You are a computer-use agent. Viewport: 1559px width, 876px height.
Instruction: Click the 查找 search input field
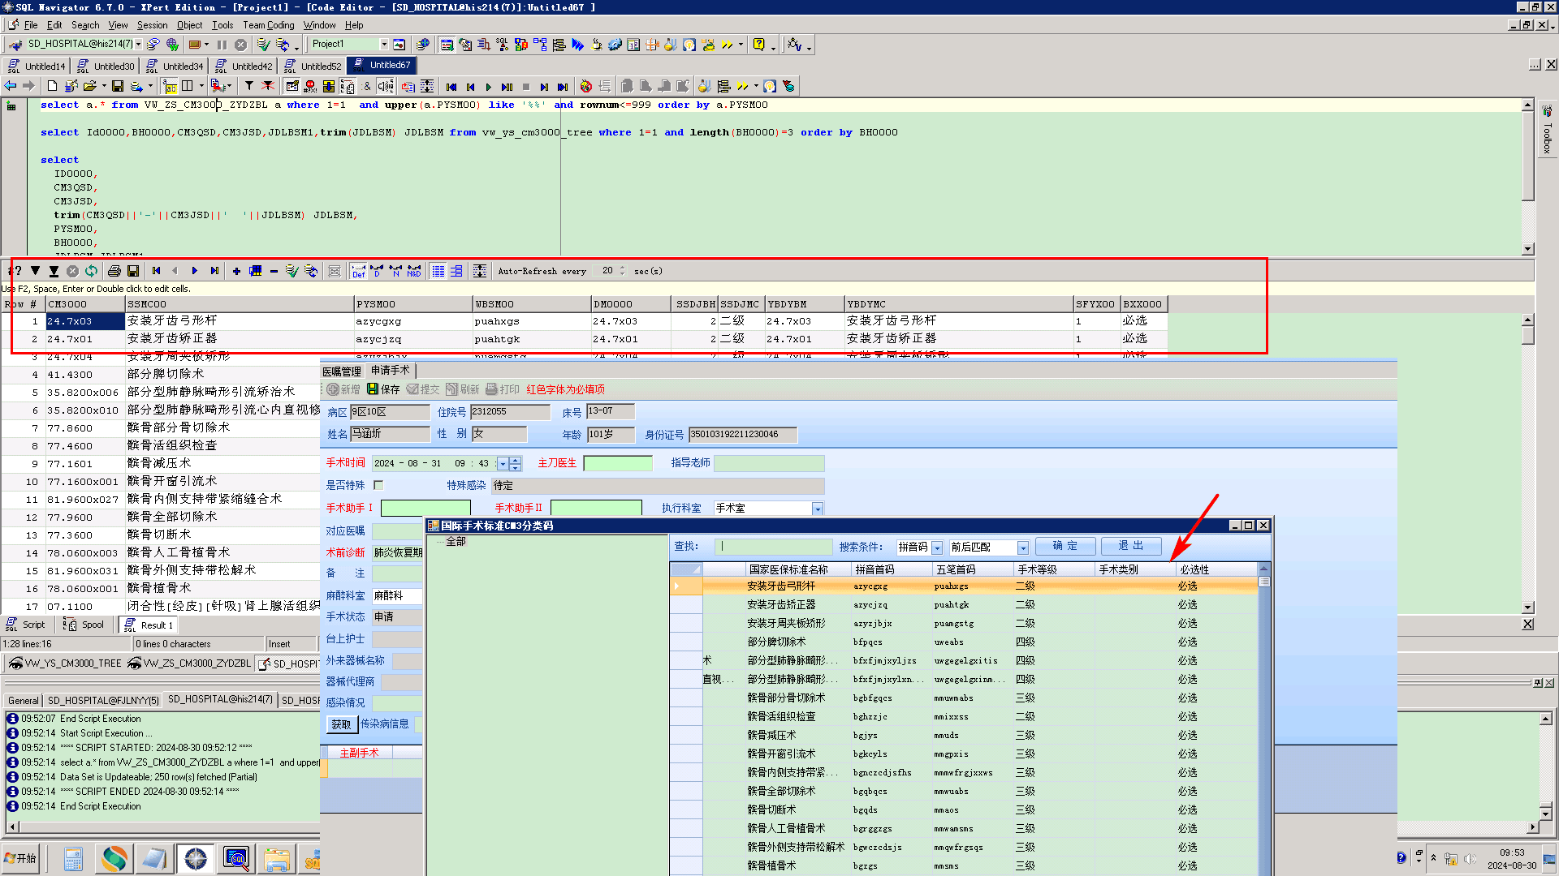775,547
